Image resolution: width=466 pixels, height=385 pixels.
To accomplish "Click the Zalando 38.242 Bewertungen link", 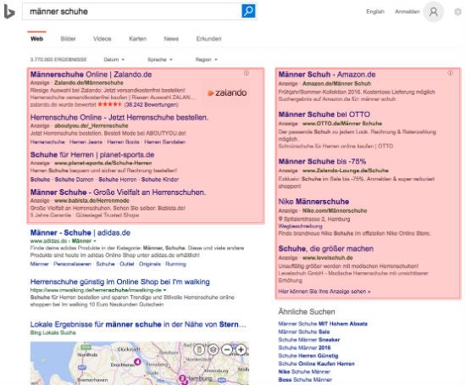I will pyautogui.click(x=151, y=104).
